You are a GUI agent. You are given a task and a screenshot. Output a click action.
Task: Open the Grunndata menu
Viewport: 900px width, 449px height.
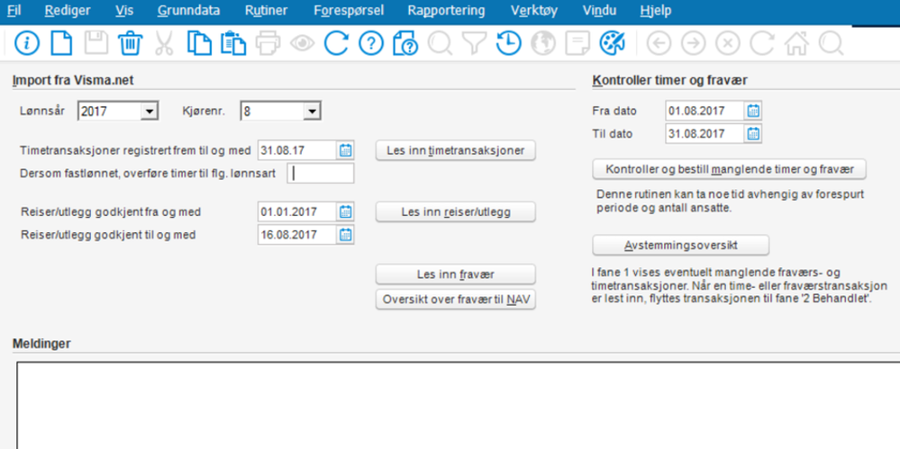pyautogui.click(x=188, y=10)
